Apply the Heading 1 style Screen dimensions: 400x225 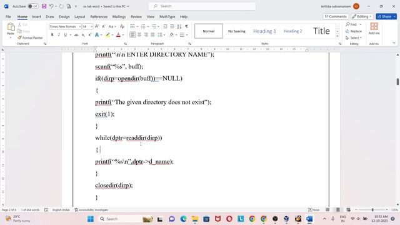[x=264, y=31]
